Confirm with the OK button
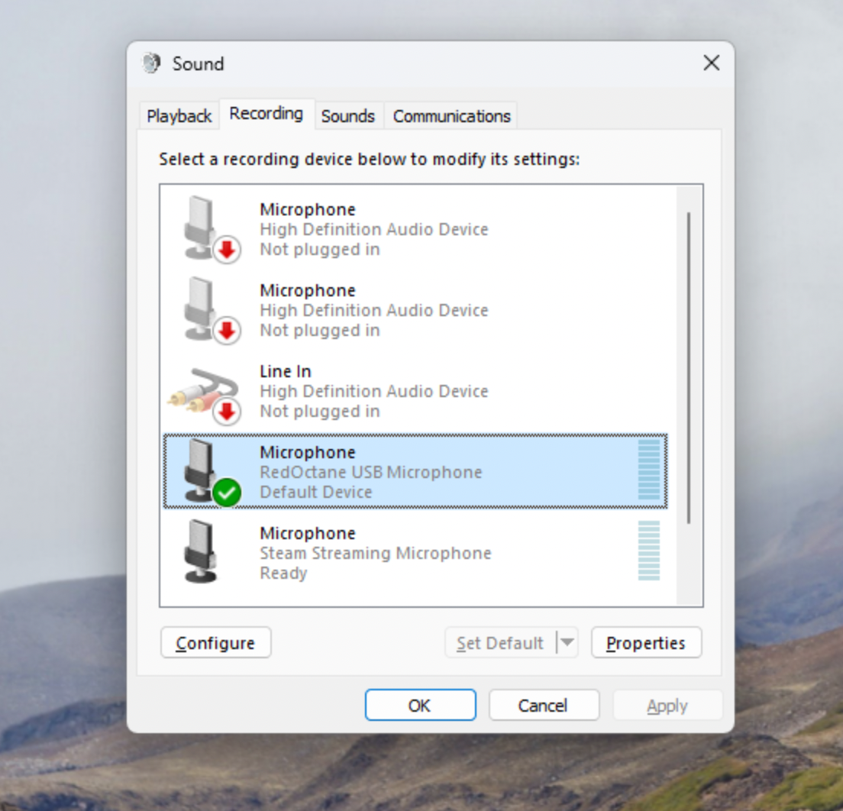Viewport: 843px width, 811px height. 420,706
